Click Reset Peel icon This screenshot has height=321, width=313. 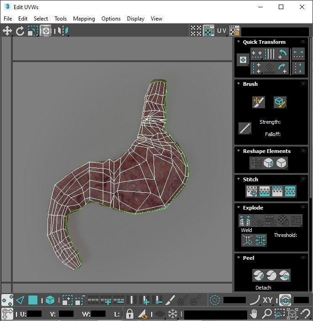284,275
